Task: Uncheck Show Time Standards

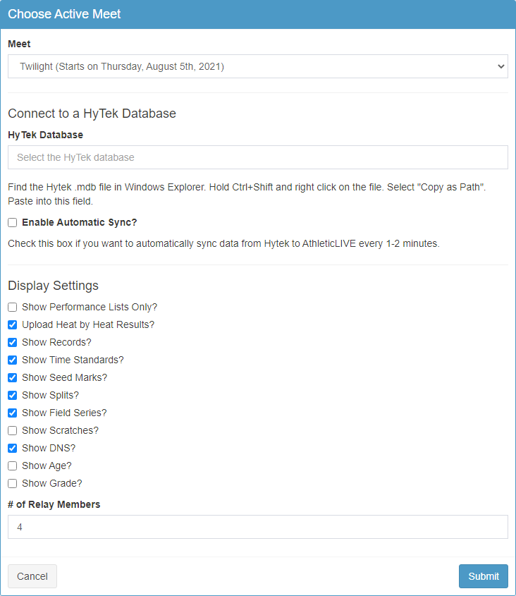Action: point(13,360)
